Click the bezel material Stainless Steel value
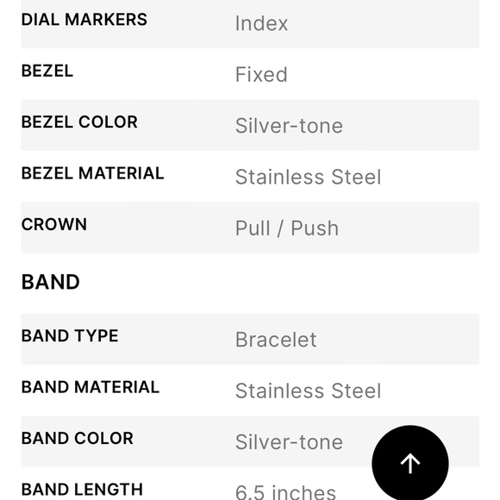The image size is (500, 500). click(x=308, y=177)
